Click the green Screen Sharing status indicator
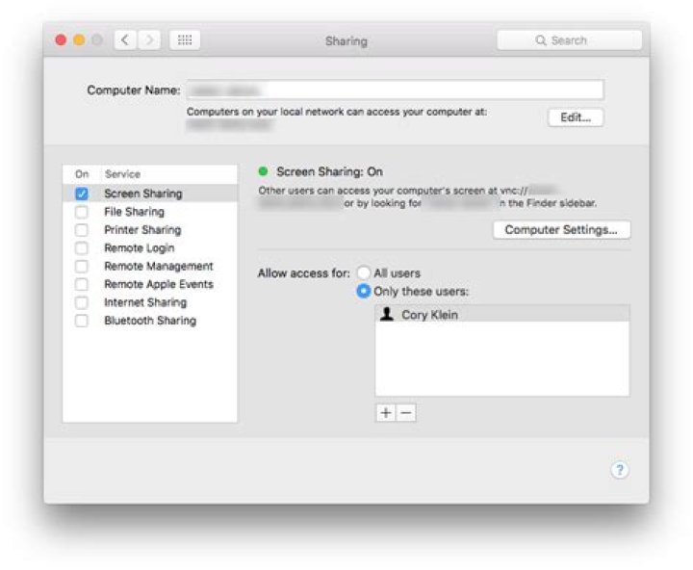This screenshot has height=570, width=693. click(x=263, y=171)
